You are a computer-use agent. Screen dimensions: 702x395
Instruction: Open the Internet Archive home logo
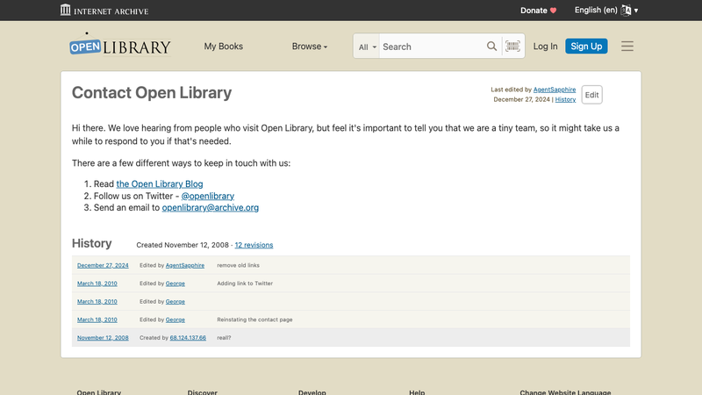(104, 11)
